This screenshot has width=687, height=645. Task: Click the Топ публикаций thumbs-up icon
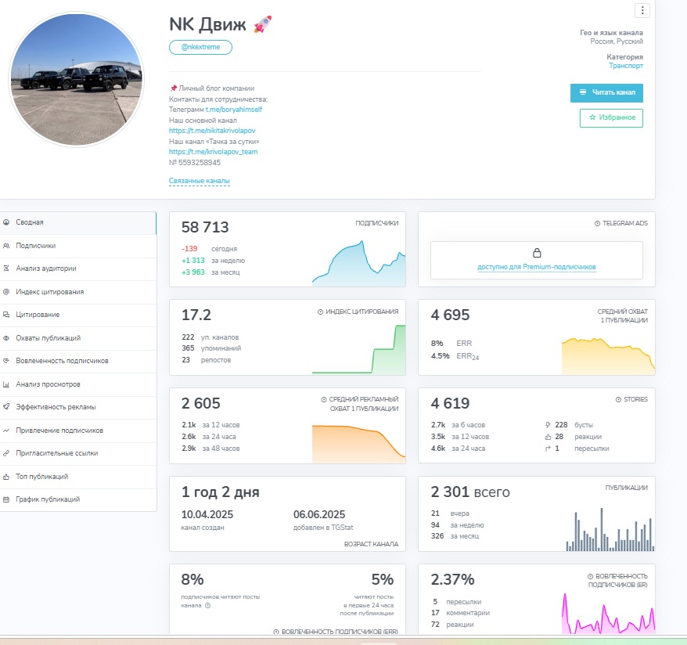point(6,476)
